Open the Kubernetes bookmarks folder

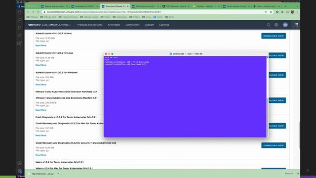click(120, 17)
